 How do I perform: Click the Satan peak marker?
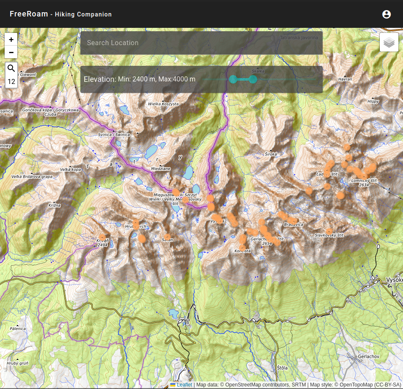(167, 237)
